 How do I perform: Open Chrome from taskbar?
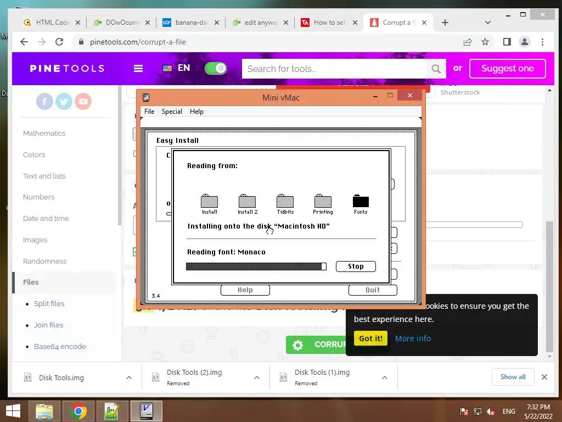pyautogui.click(x=78, y=411)
